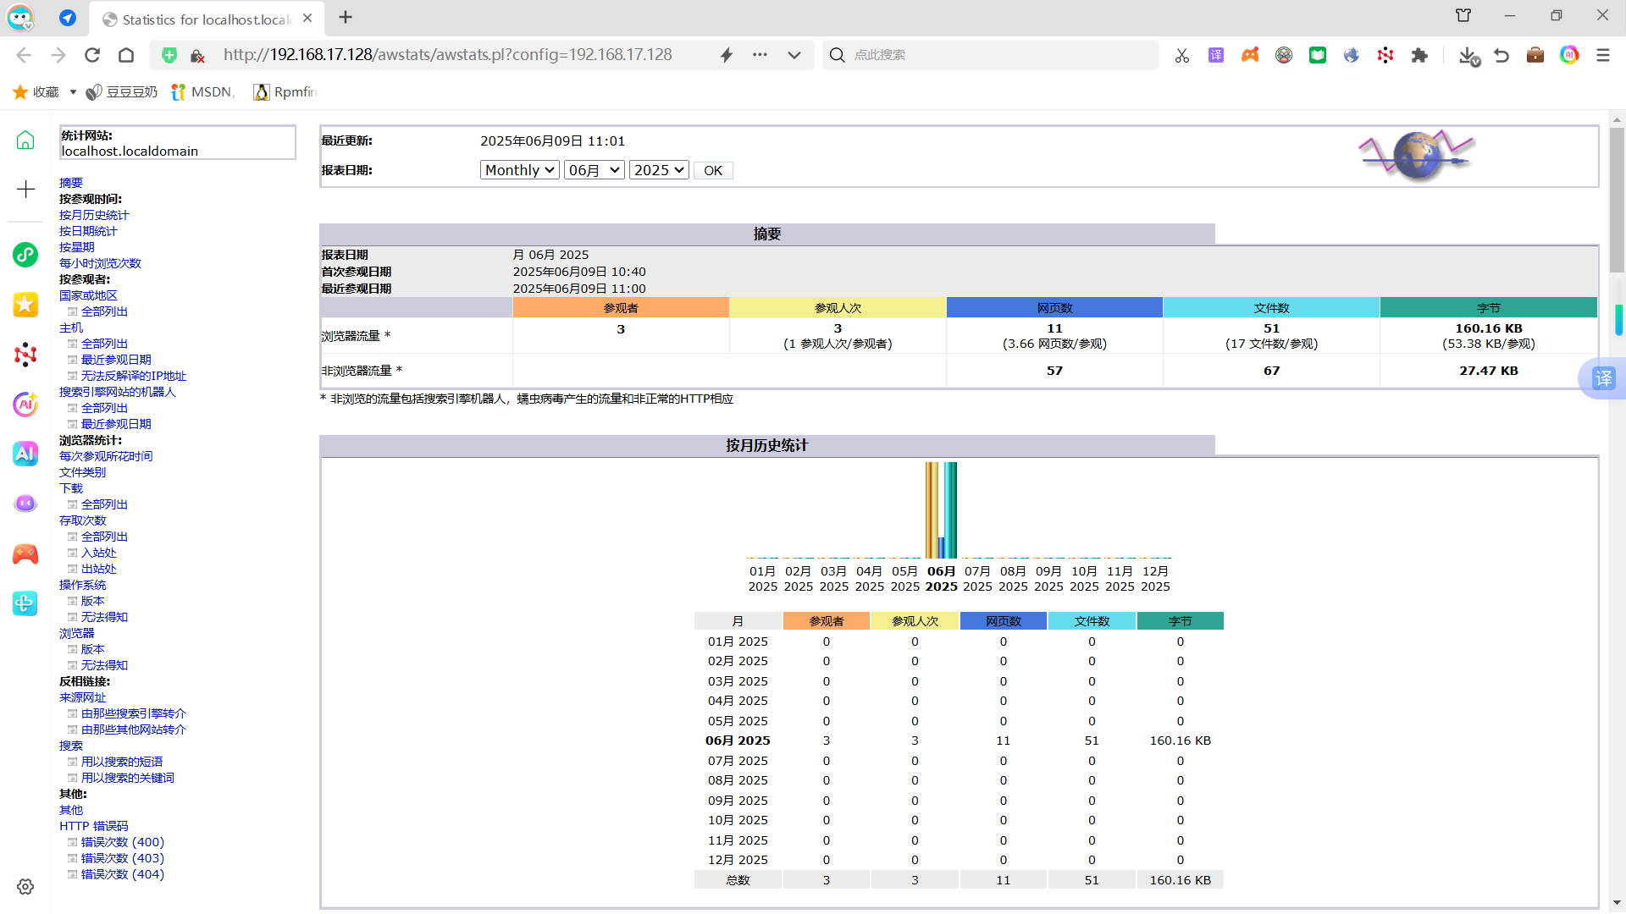Click the AWStats globe logo
This screenshot has height=914, width=1626.
[x=1417, y=155]
